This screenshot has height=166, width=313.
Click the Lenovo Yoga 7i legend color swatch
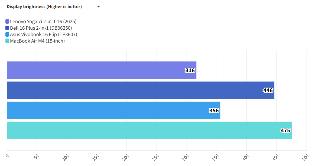[7, 22]
